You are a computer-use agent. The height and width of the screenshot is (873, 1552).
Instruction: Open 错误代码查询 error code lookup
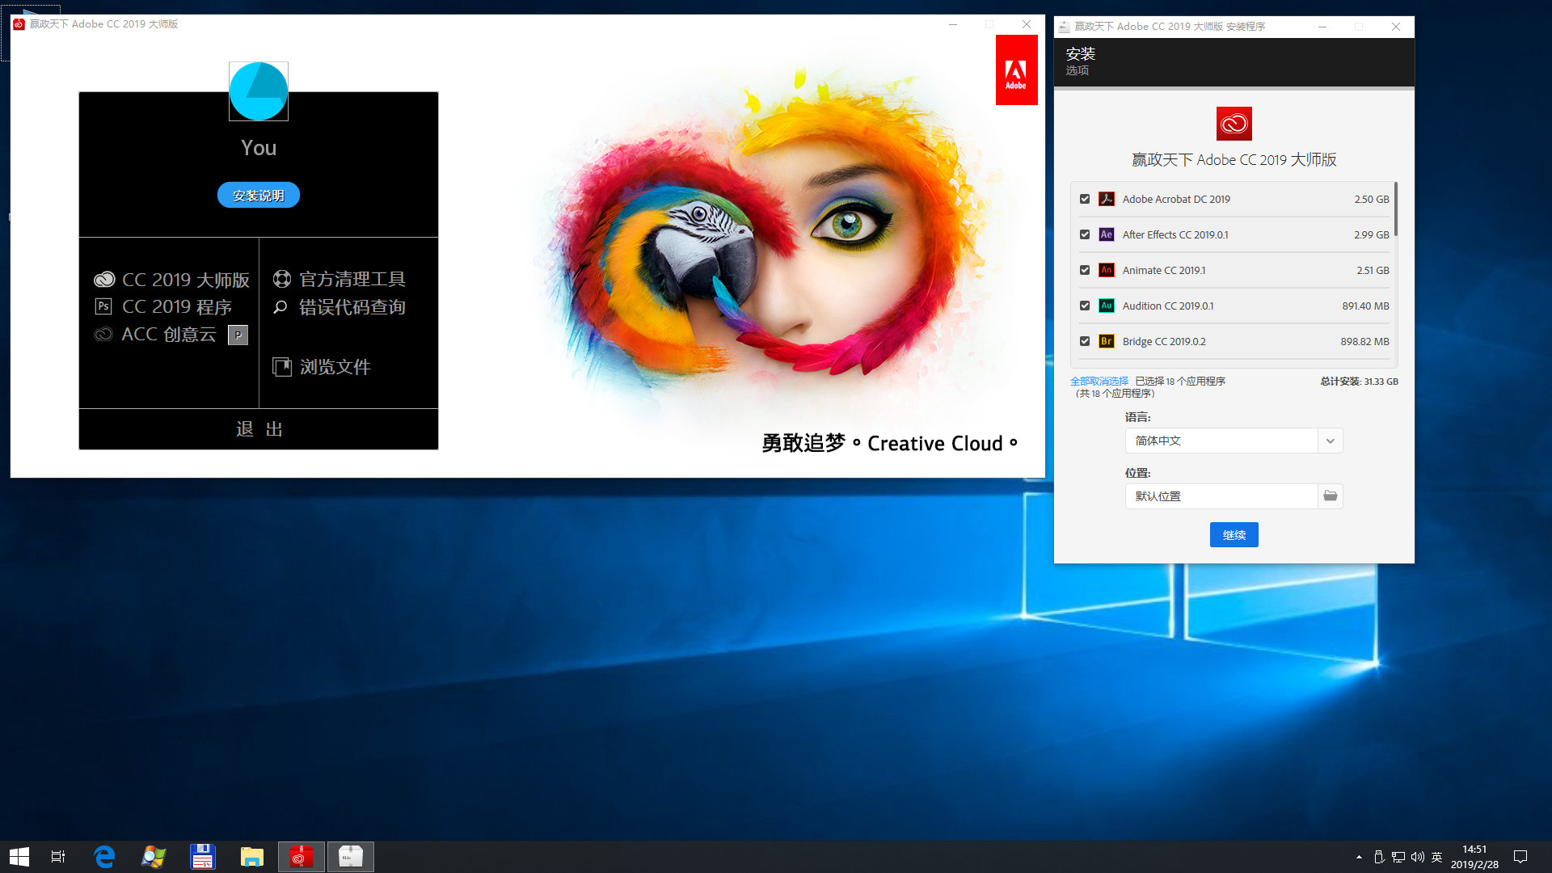pos(352,307)
